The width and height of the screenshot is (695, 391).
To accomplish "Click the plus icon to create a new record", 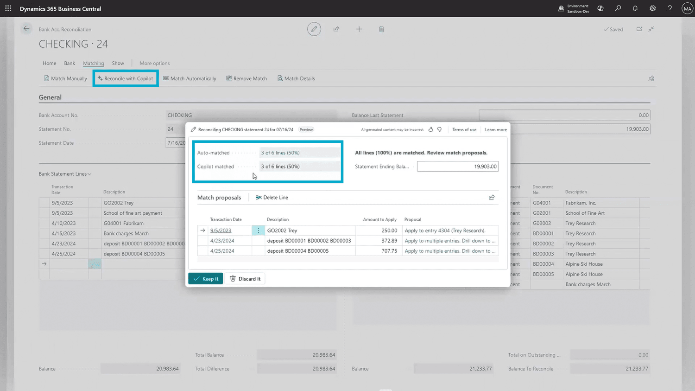I will click(x=359, y=29).
